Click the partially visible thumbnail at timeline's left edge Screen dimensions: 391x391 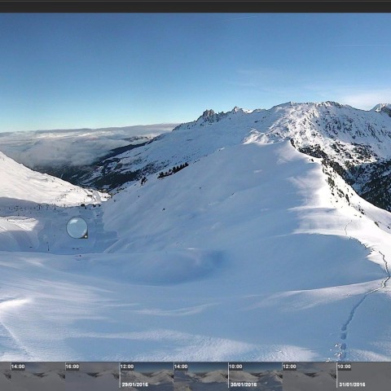pos(5,376)
